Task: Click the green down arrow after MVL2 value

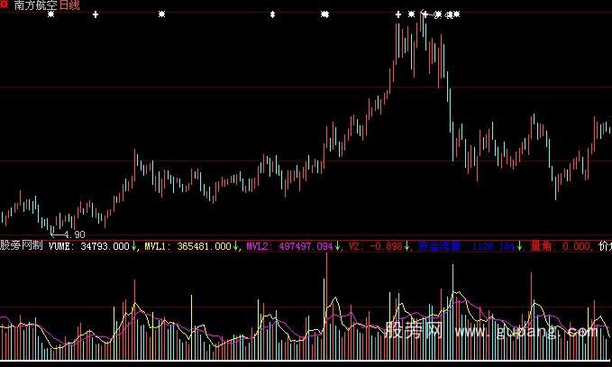Action: [x=337, y=246]
